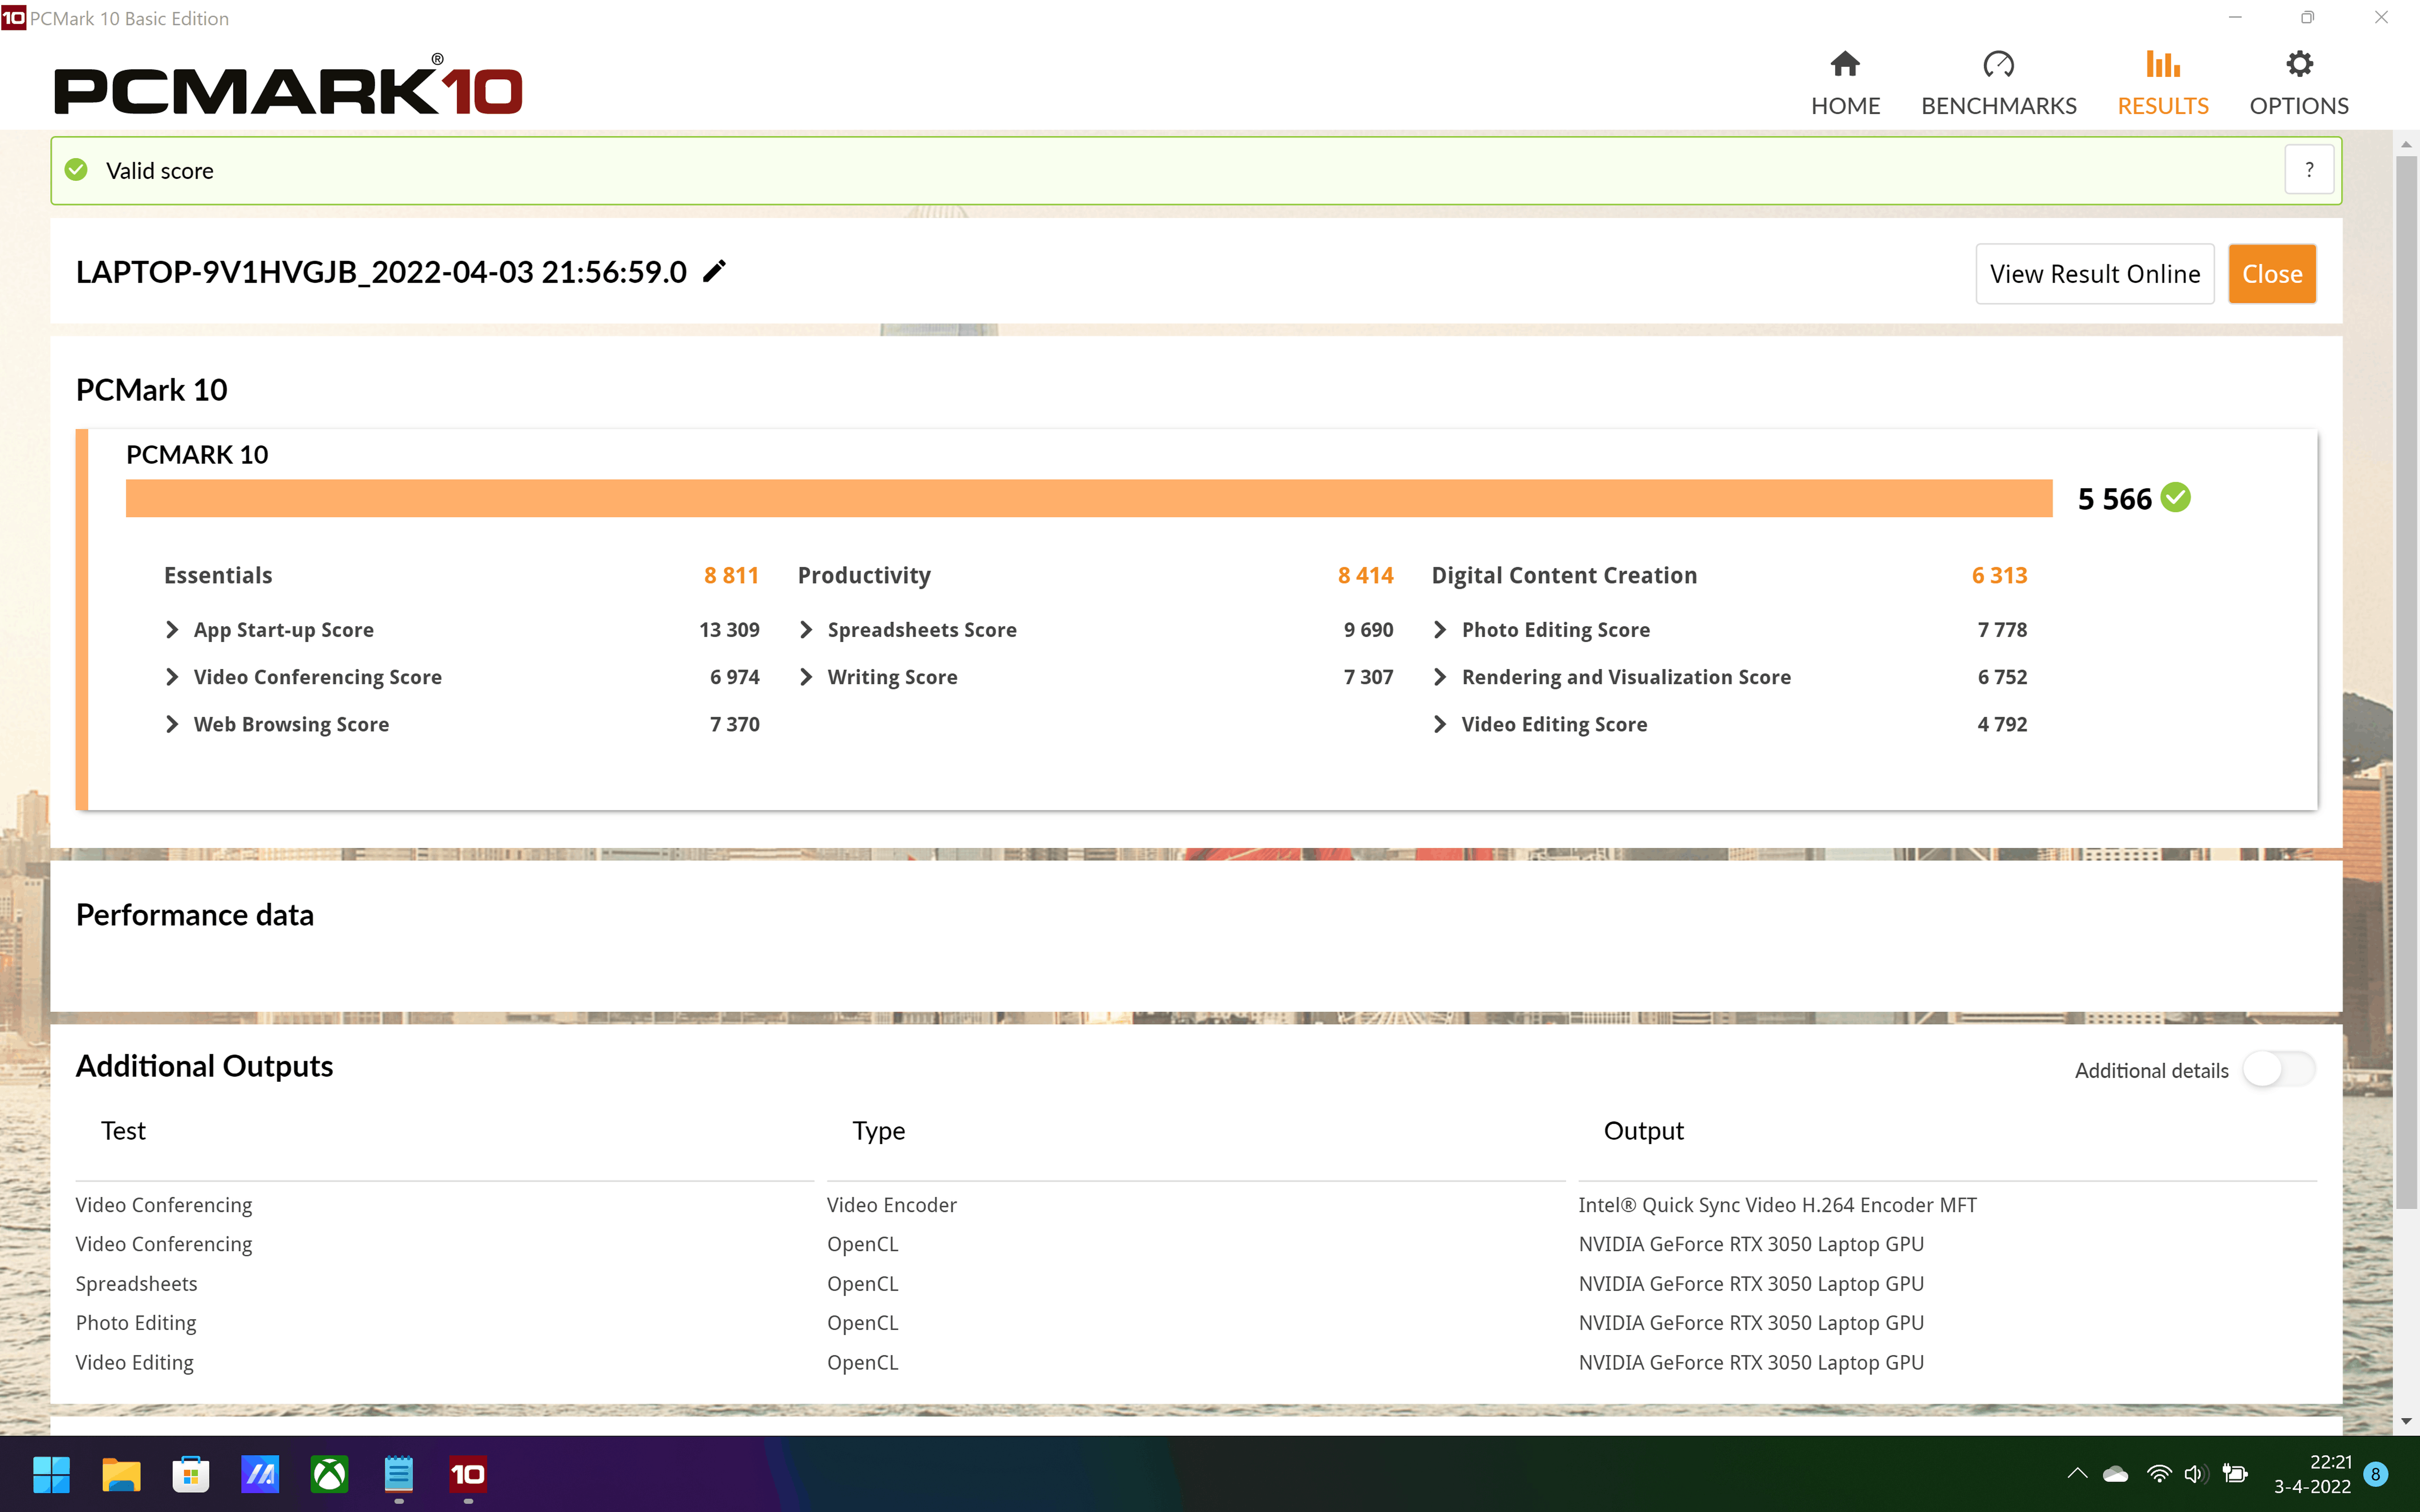Show hidden tray icons chevron
The image size is (2420, 1512).
2077,1473
